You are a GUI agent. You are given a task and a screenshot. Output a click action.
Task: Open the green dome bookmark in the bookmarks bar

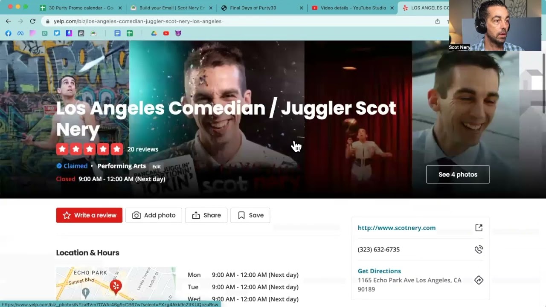click(x=93, y=33)
